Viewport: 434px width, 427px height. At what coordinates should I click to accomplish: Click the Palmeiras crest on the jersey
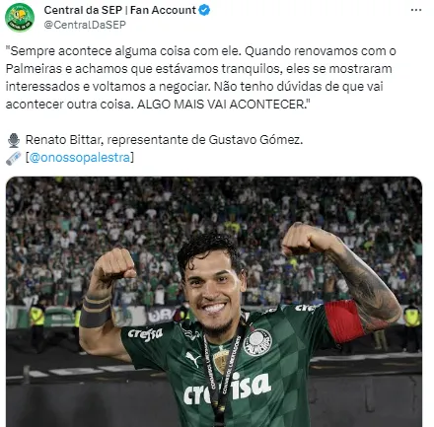pos(257,342)
